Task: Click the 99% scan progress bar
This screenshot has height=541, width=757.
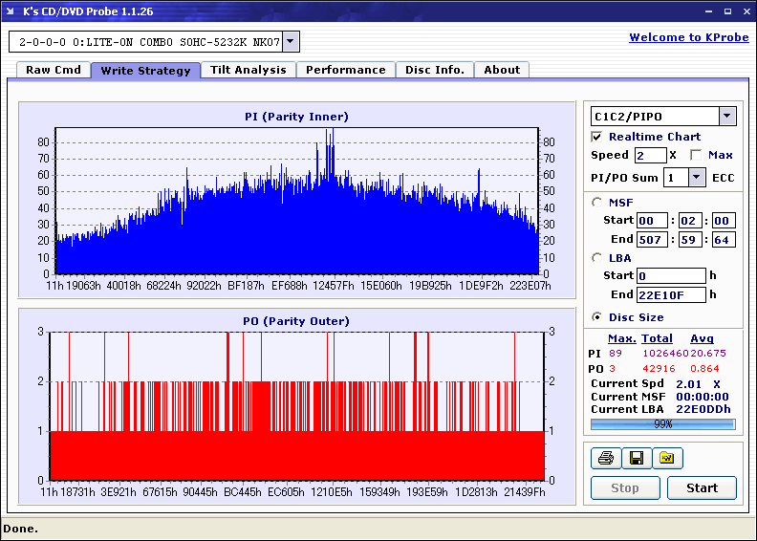Action: click(x=662, y=423)
